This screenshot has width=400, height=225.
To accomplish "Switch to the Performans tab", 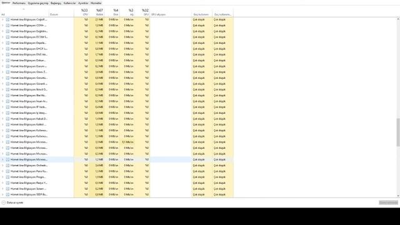I will (19, 3).
